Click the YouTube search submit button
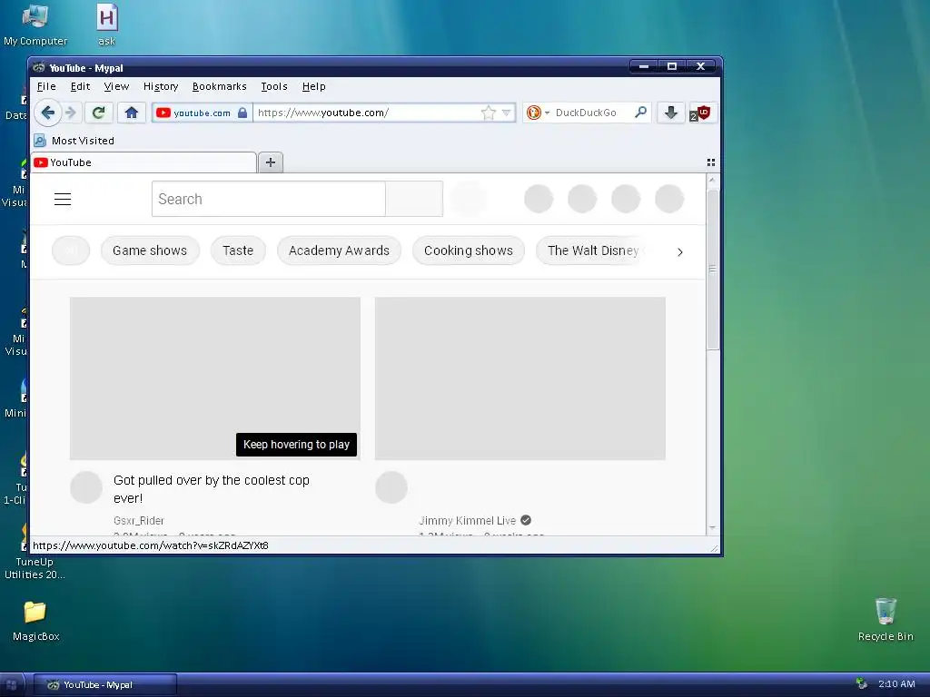Image resolution: width=930 pixels, height=697 pixels. [x=414, y=199]
